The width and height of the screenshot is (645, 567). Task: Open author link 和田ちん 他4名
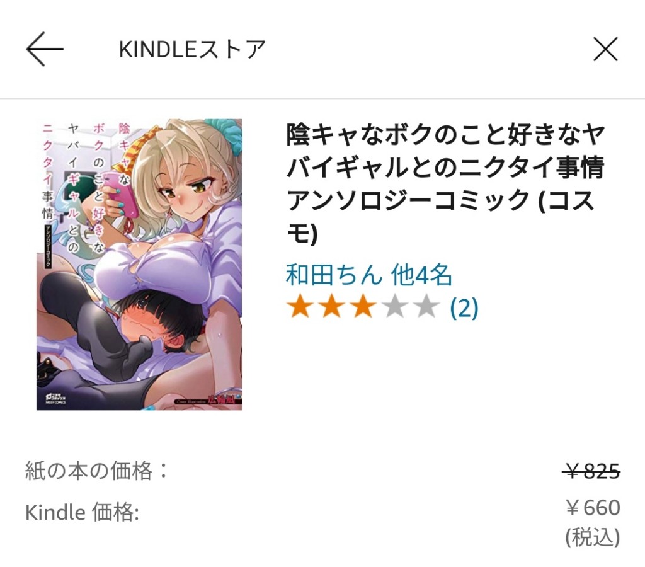(369, 275)
